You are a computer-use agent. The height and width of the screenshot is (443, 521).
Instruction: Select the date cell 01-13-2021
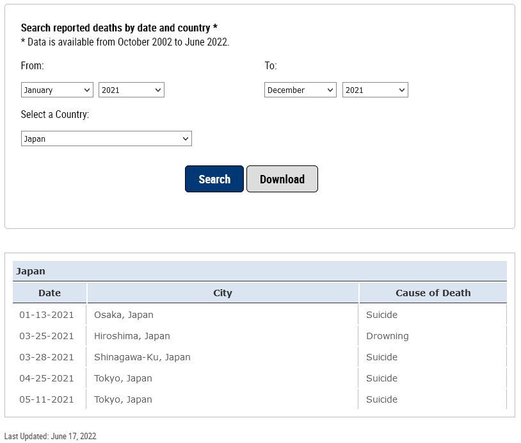49,315
